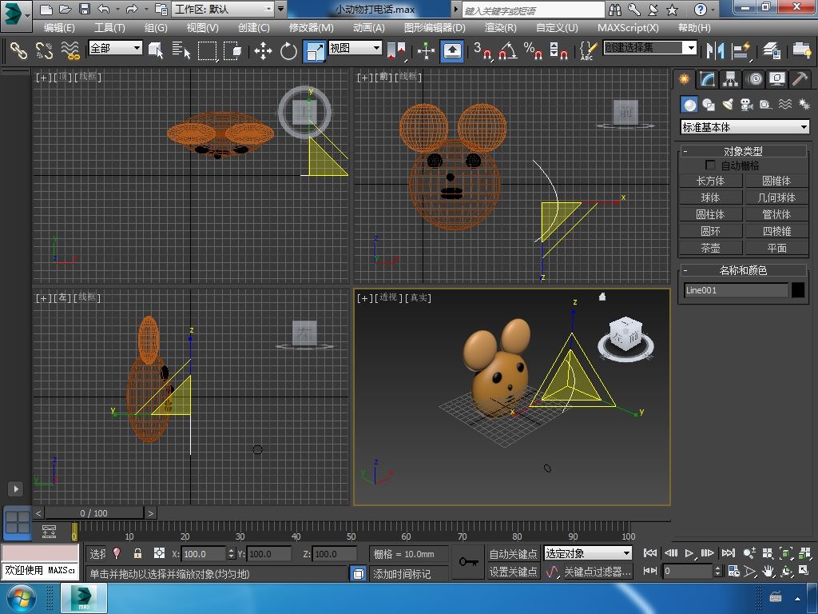818x614 pixels.
Task: Activate the Select and Move tool
Action: (263, 50)
